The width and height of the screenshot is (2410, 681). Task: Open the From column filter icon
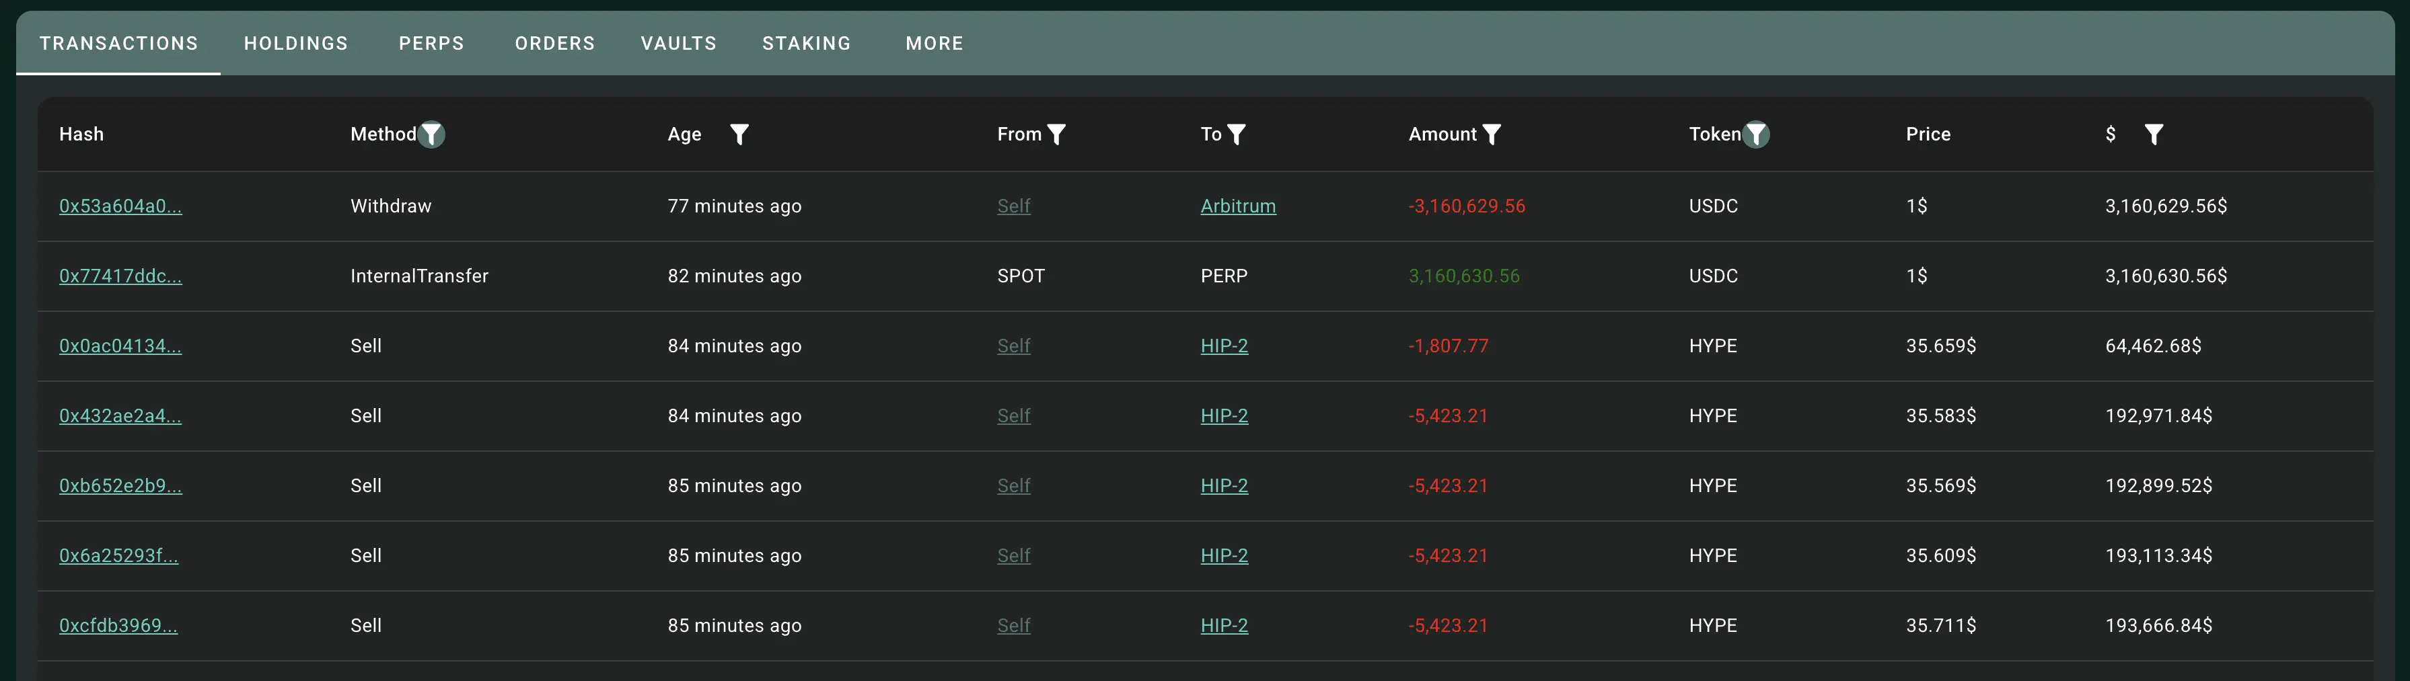pyautogui.click(x=1056, y=134)
